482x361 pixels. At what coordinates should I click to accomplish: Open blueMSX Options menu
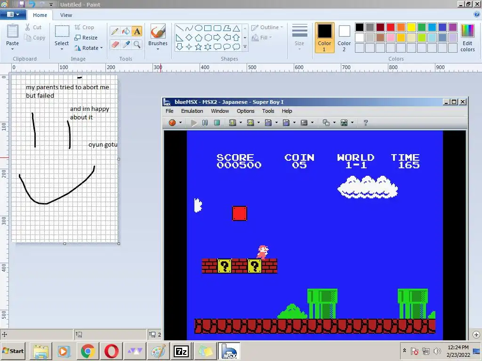click(245, 111)
